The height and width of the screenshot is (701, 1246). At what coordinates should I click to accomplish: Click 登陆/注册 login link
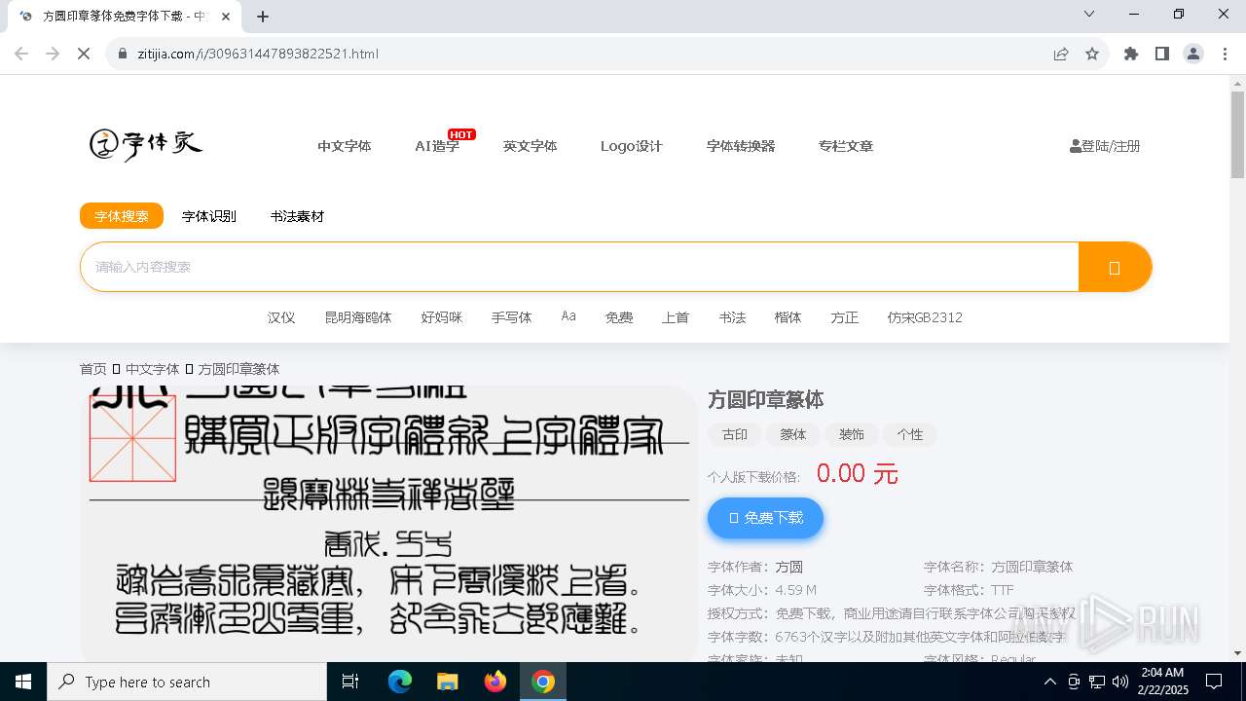coord(1105,146)
